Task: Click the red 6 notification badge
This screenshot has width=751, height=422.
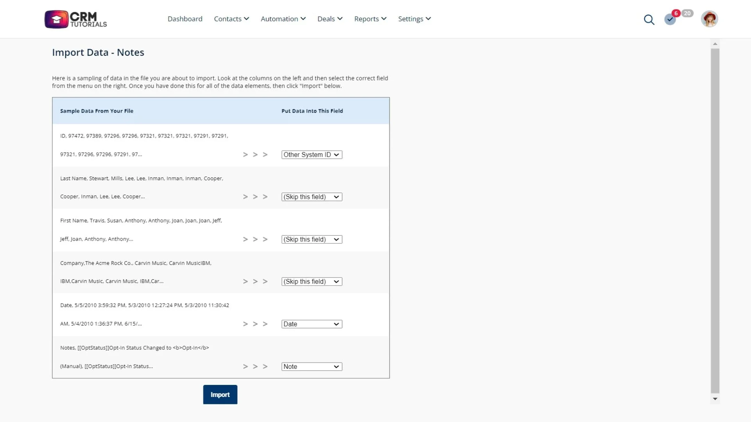Action: tap(676, 13)
